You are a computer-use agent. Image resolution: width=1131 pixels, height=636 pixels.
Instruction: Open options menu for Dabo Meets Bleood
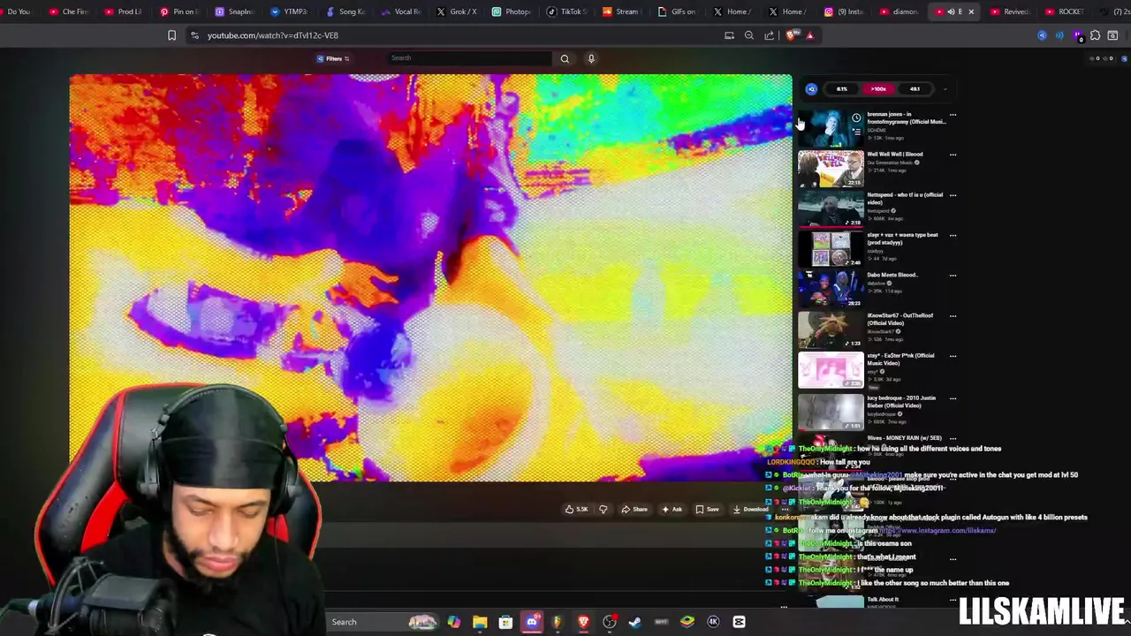[953, 276]
